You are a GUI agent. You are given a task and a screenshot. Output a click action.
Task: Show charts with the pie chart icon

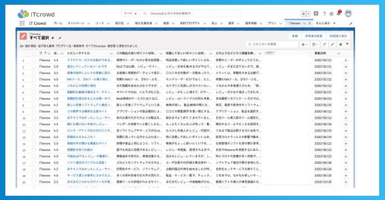pos(340,45)
